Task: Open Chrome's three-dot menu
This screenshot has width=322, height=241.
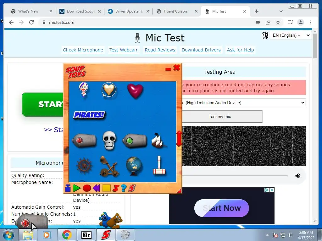Action: coord(311,22)
